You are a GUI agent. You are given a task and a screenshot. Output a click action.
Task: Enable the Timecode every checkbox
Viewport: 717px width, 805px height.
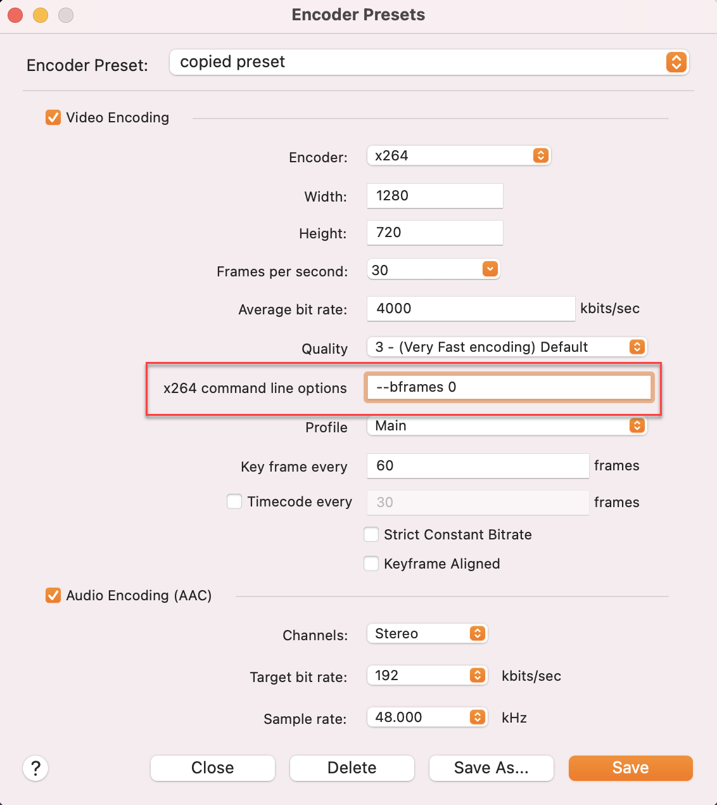[x=234, y=501]
